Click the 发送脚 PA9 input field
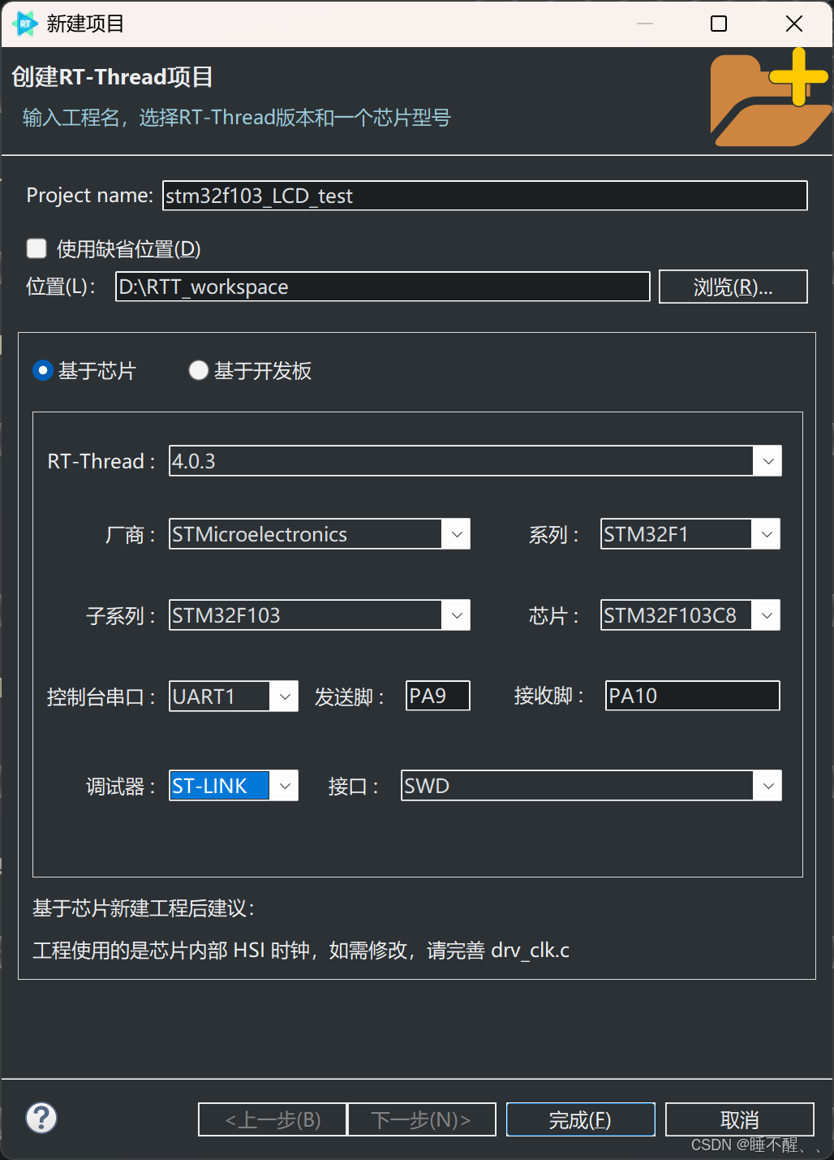This screenshot has width=834, height=1160. pos(438,696)
